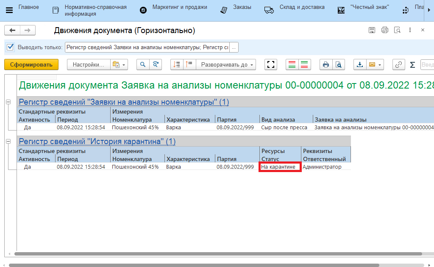Open the send by email dropdown arrow

click(380, 64)
